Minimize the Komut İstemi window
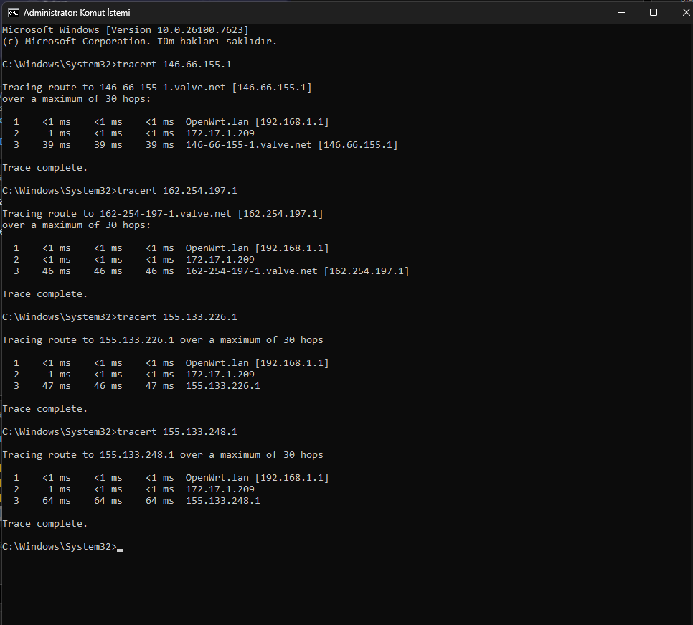 tap(621, 12)
